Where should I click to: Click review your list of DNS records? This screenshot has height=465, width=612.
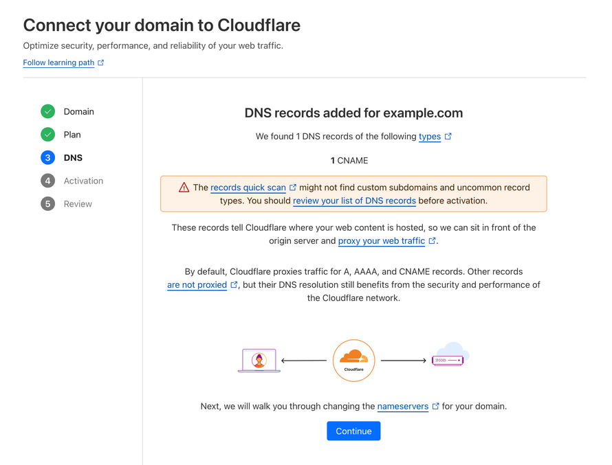pyautogui.click(x=354, y=201)
